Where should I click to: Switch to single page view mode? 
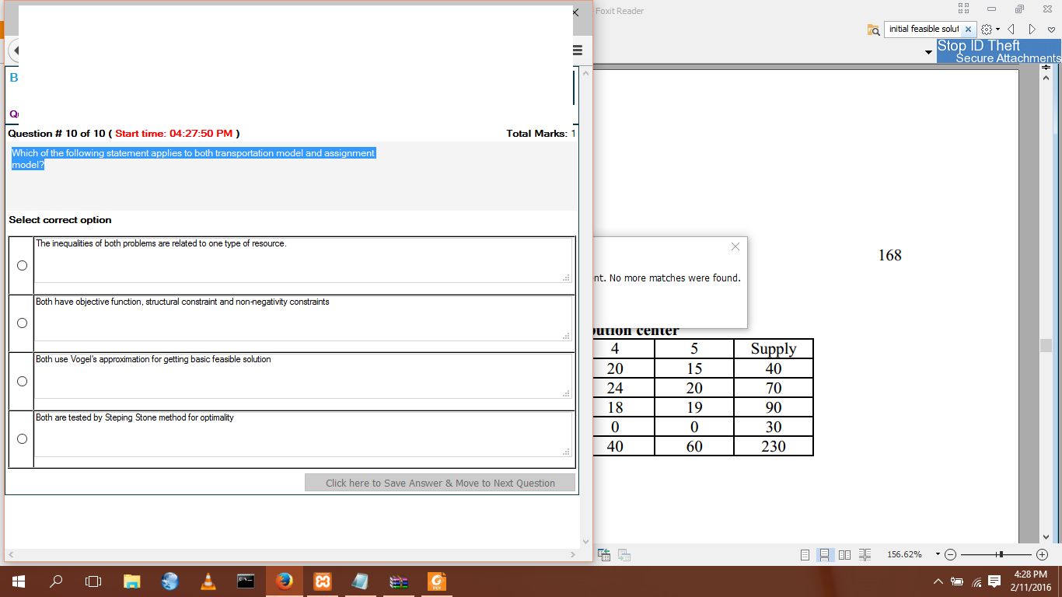coord(805,555)
